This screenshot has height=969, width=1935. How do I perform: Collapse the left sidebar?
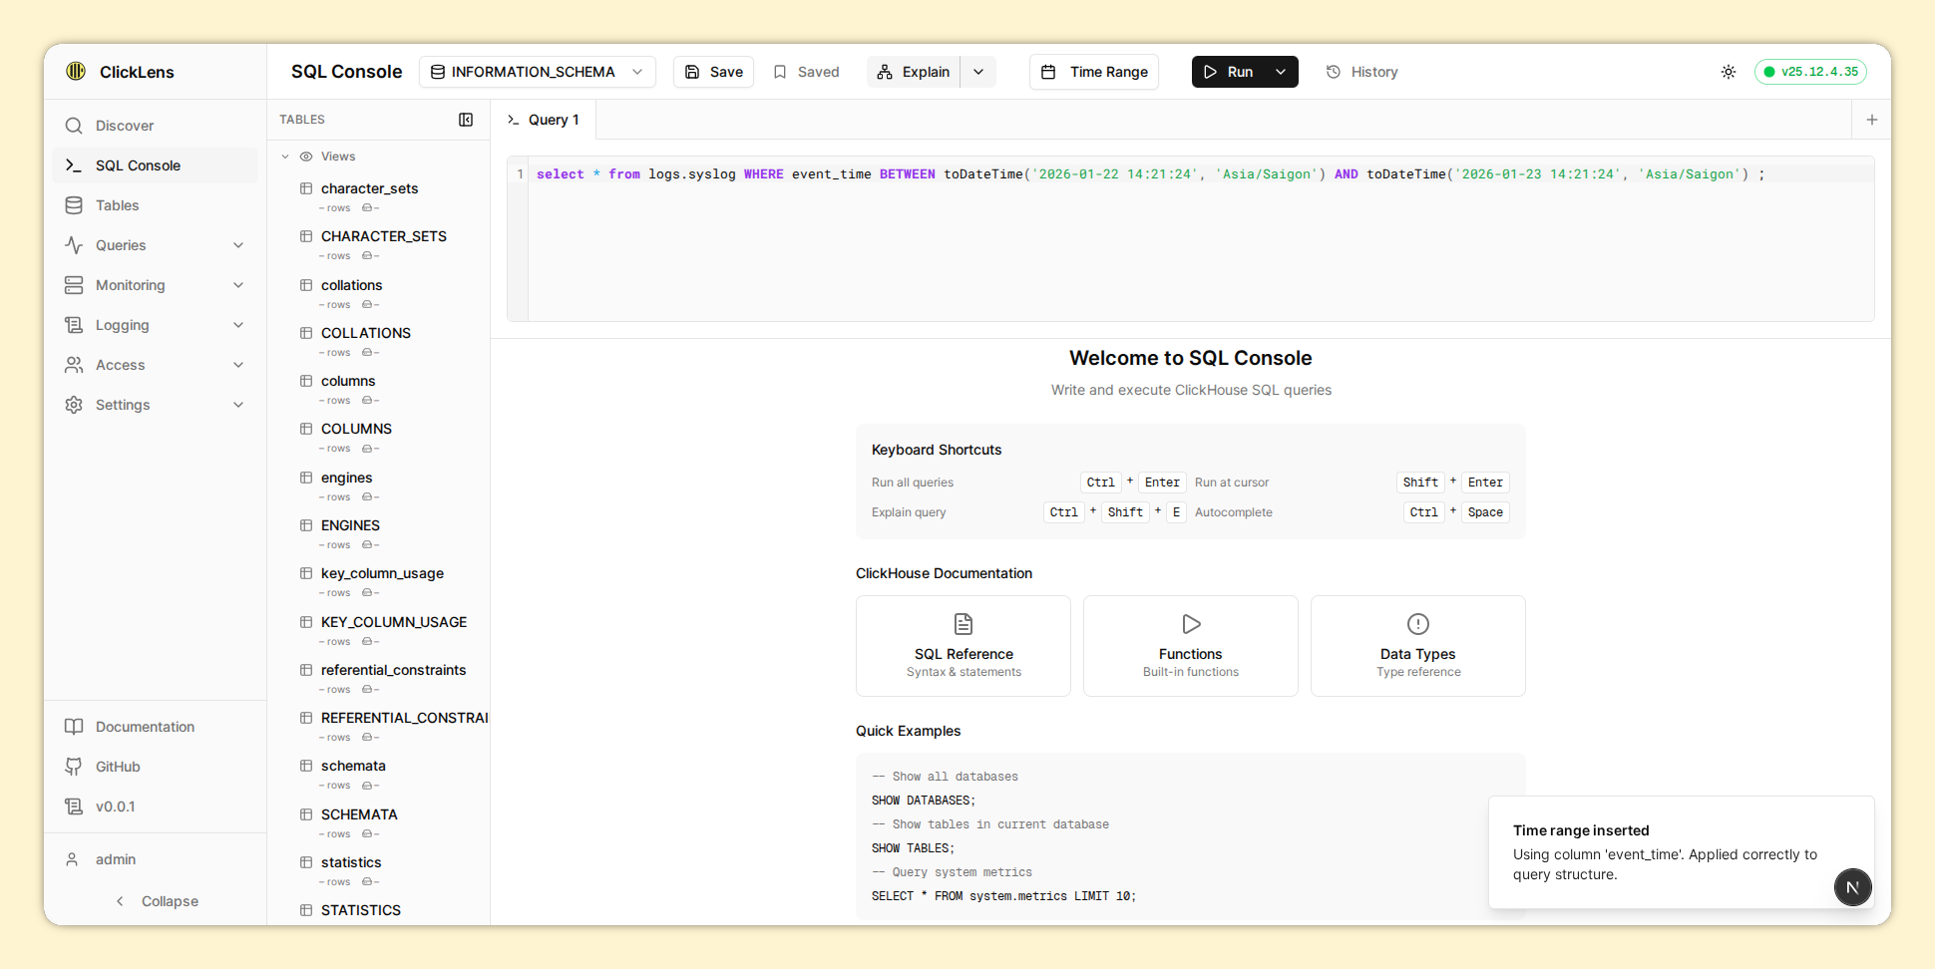157,901
